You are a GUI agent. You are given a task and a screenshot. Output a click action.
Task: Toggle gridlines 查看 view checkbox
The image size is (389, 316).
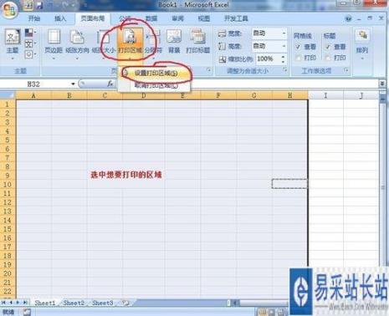pos(298,47)
